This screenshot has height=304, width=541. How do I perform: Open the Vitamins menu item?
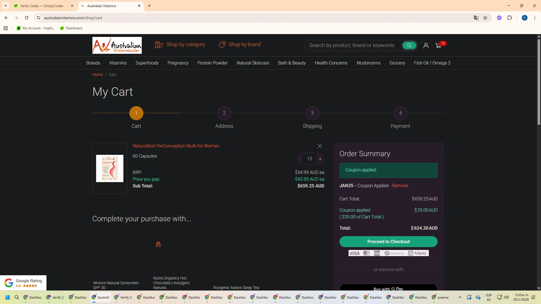point(118,63)
